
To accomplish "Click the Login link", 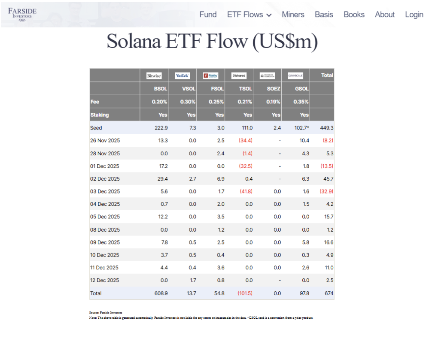I will pyautogui.click(x=414, y=15).
